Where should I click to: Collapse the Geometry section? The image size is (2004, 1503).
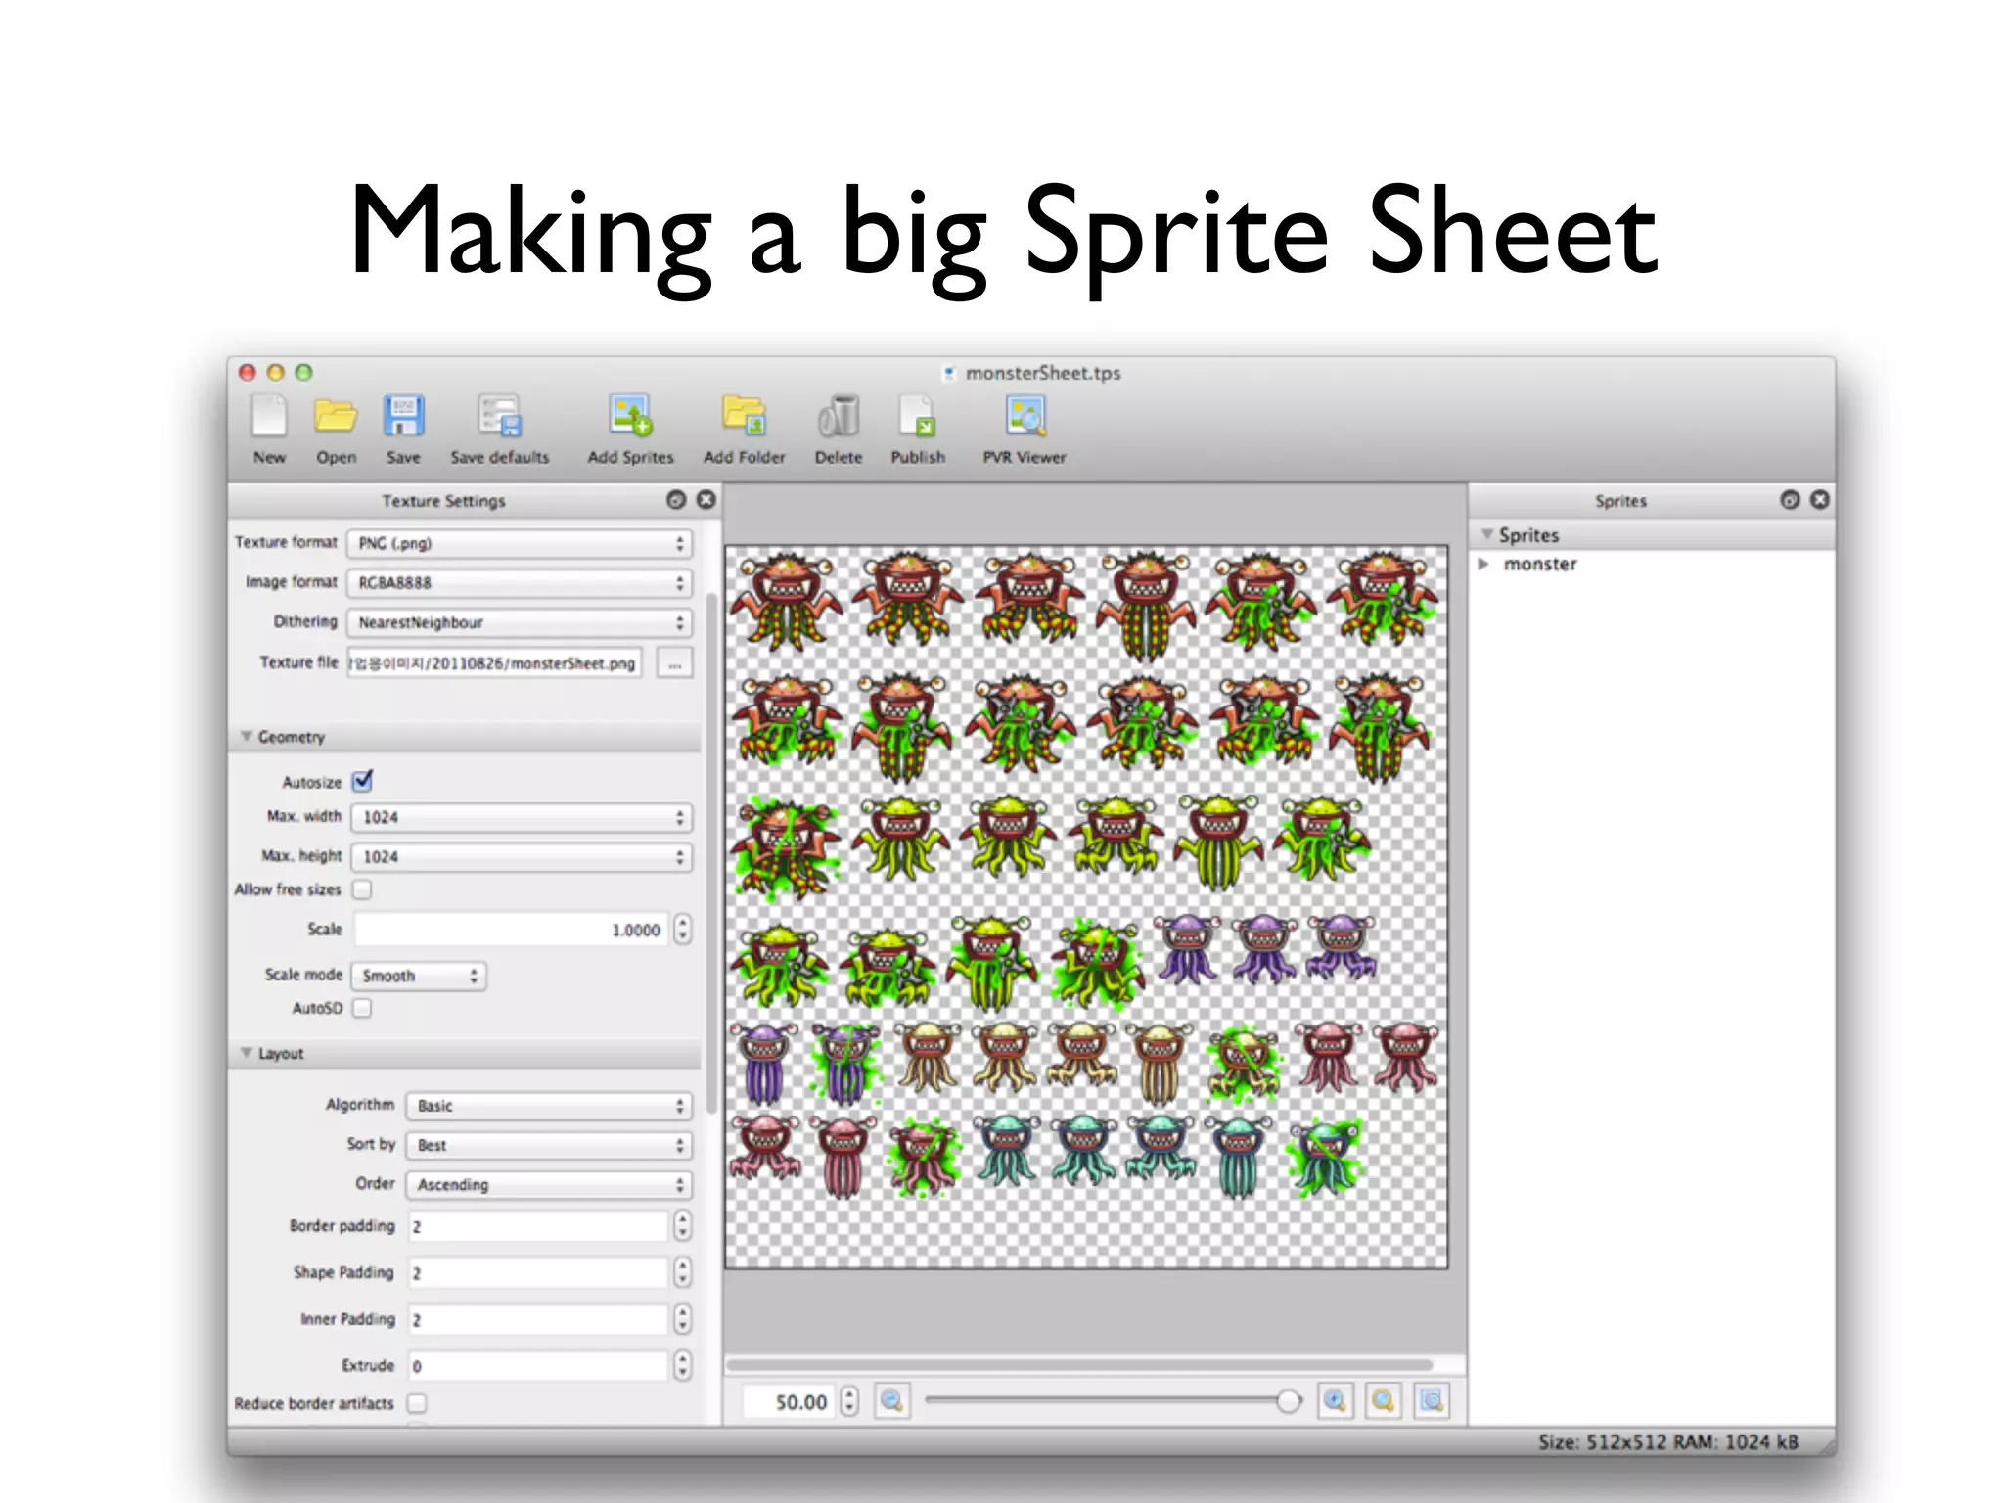pos(247,736)
